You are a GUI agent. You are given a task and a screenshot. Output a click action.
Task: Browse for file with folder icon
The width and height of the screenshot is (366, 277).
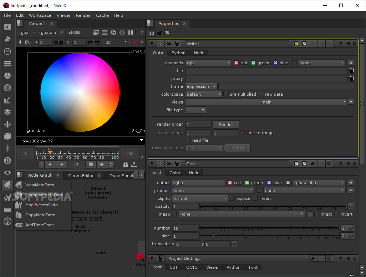(x=351, y=71)
